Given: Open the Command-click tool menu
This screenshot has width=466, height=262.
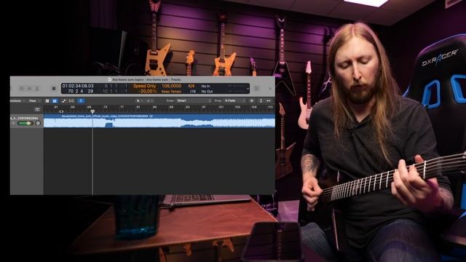Looking at the screenshot, I should pyautogui.click(x=149, y=101).
